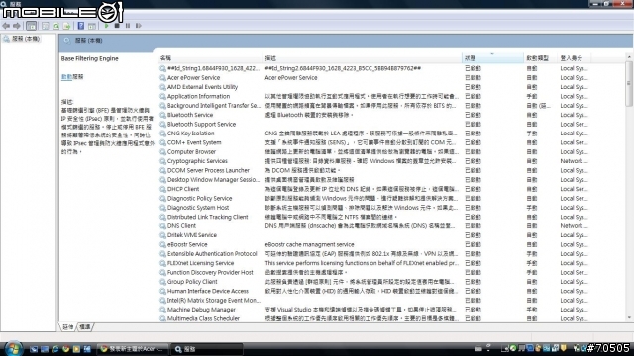This screenshot has height=356, width=634.
Task: Stop the service with the square stop icon
Action: pyautogui.click(x=117, y=26)
